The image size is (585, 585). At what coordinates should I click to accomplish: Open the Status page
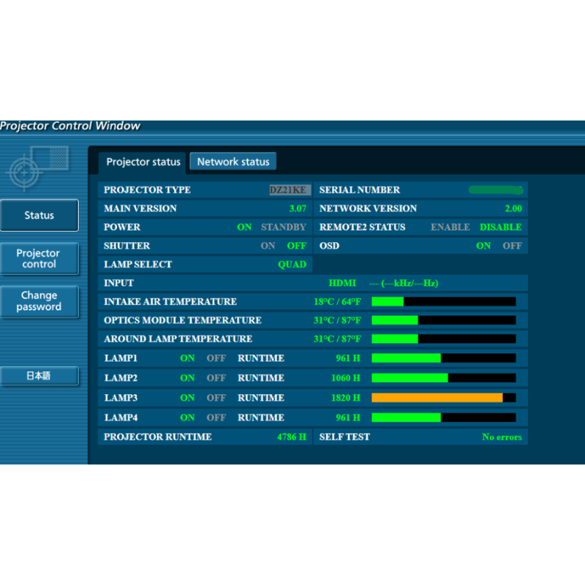click(x=39, y=216)
